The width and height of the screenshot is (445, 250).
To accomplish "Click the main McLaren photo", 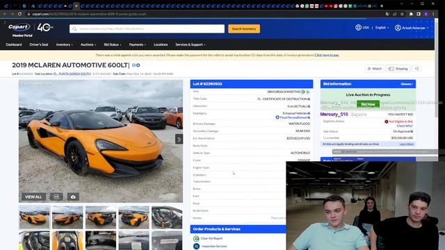I will click(101, 141).
